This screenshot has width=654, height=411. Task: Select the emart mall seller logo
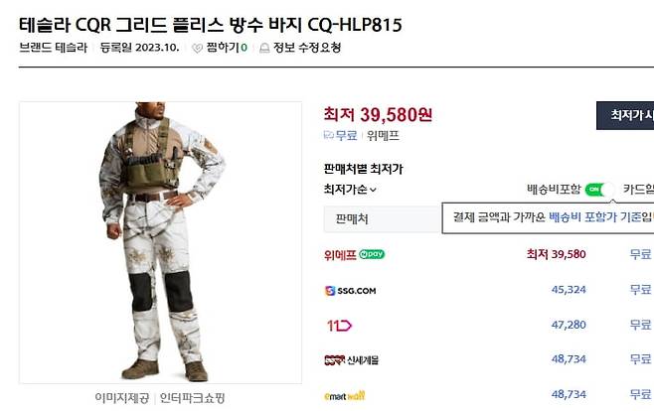[x=344, y=396]
